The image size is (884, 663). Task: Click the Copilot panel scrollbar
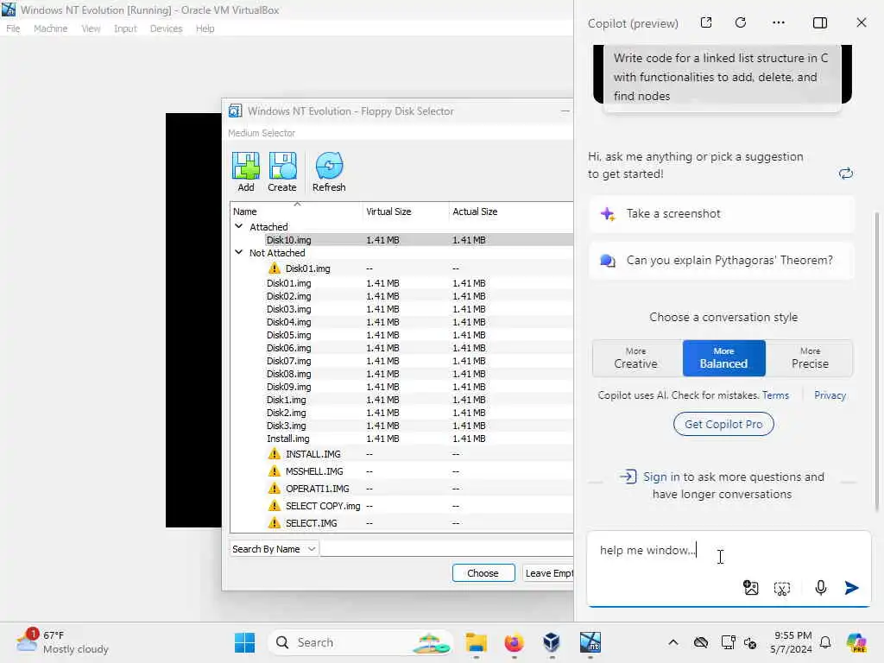click(x=877, y=361)
